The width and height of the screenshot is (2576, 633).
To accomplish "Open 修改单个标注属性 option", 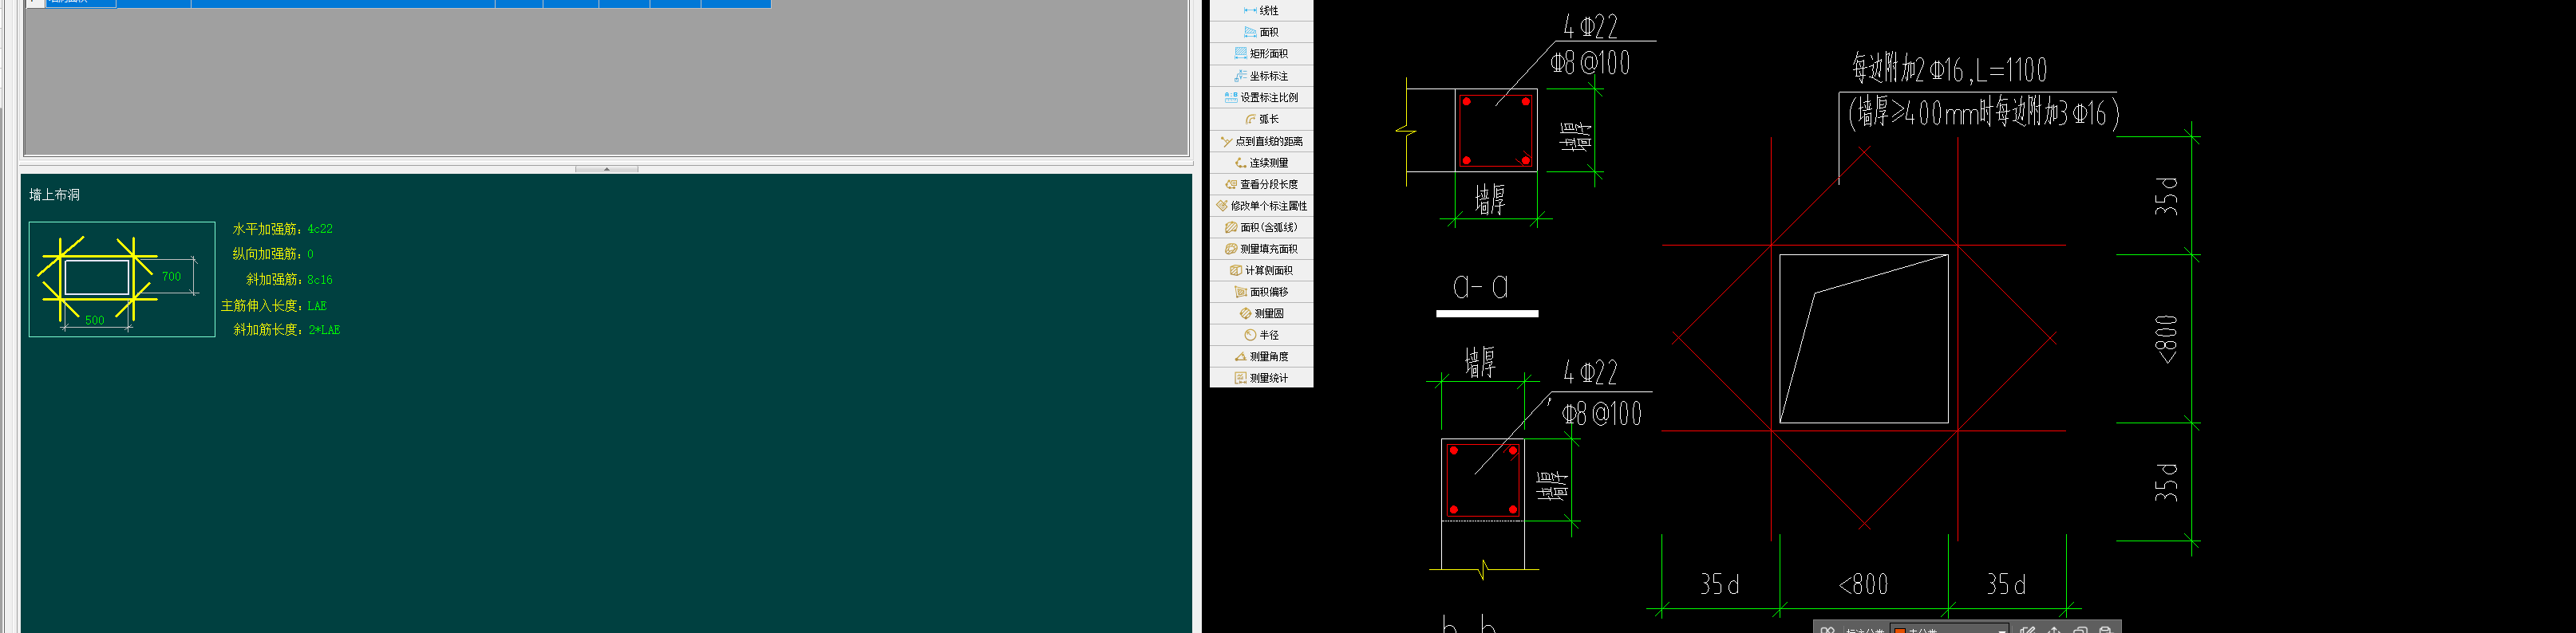I will click(x=1261, y=206).
